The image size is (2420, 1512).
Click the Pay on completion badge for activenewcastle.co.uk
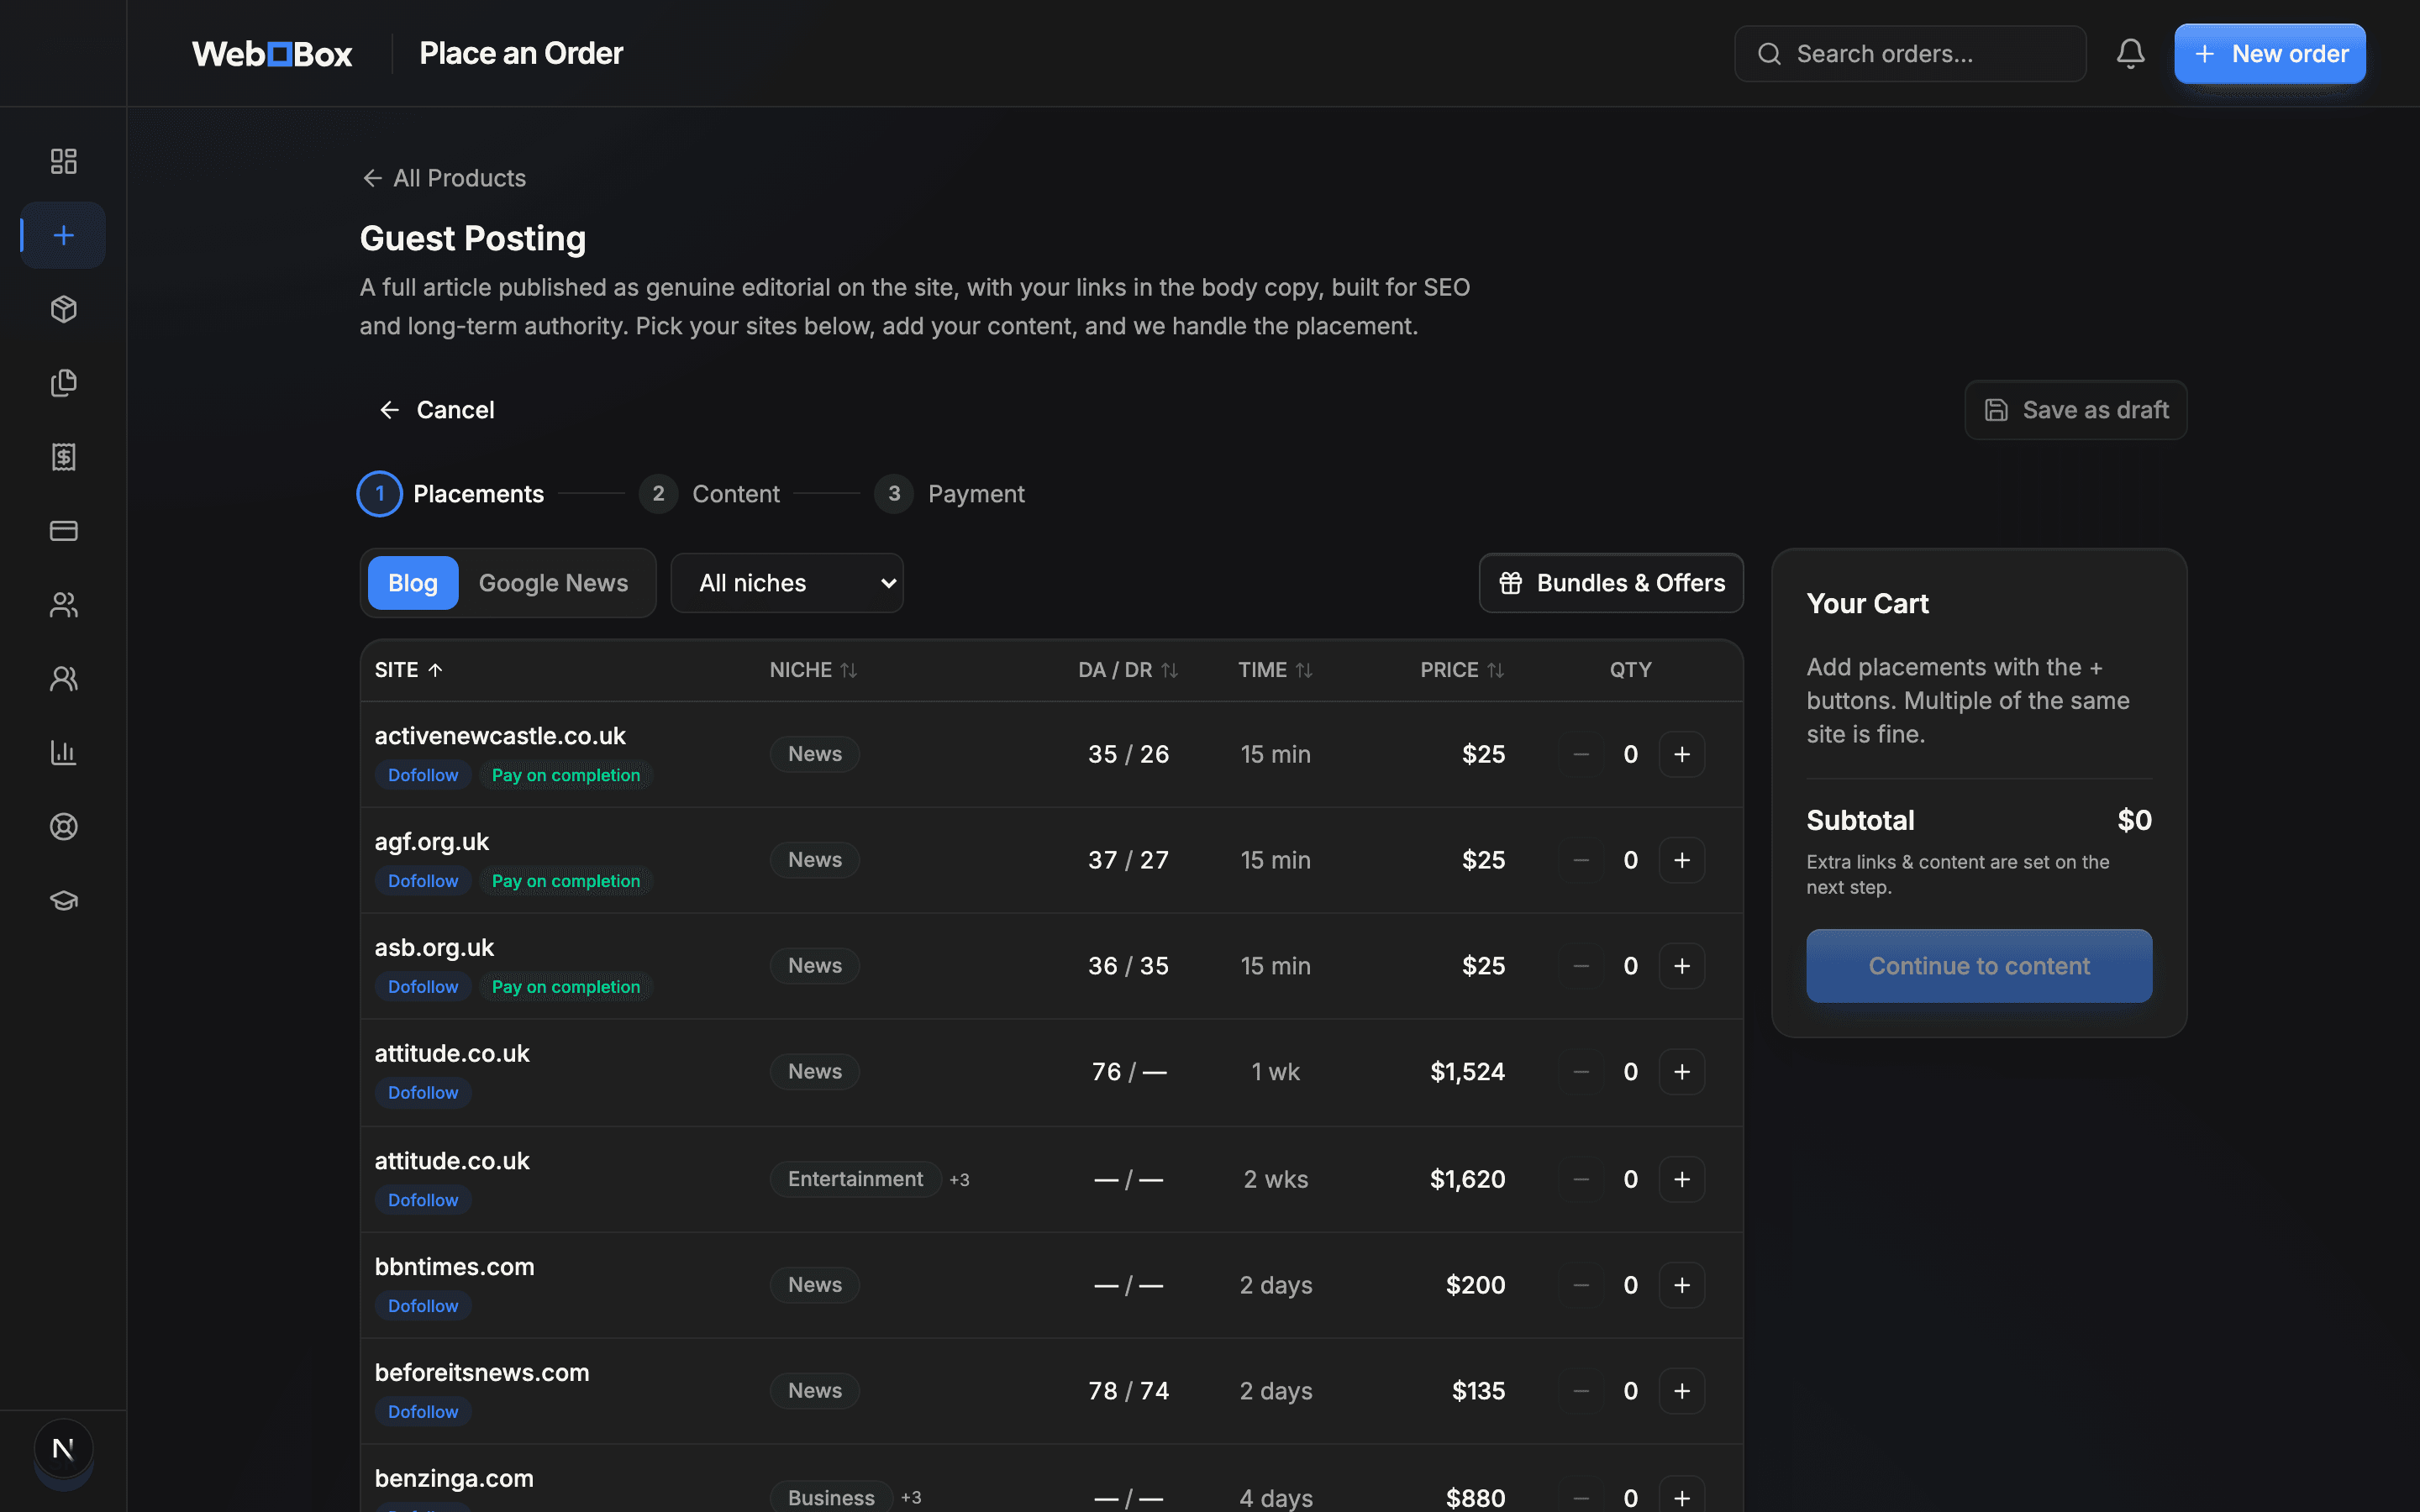[x=565, y=775]
